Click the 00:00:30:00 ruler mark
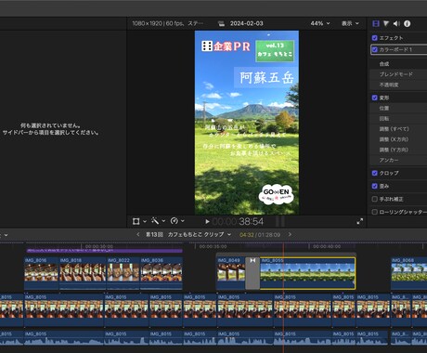 click(x=99, y=247)
